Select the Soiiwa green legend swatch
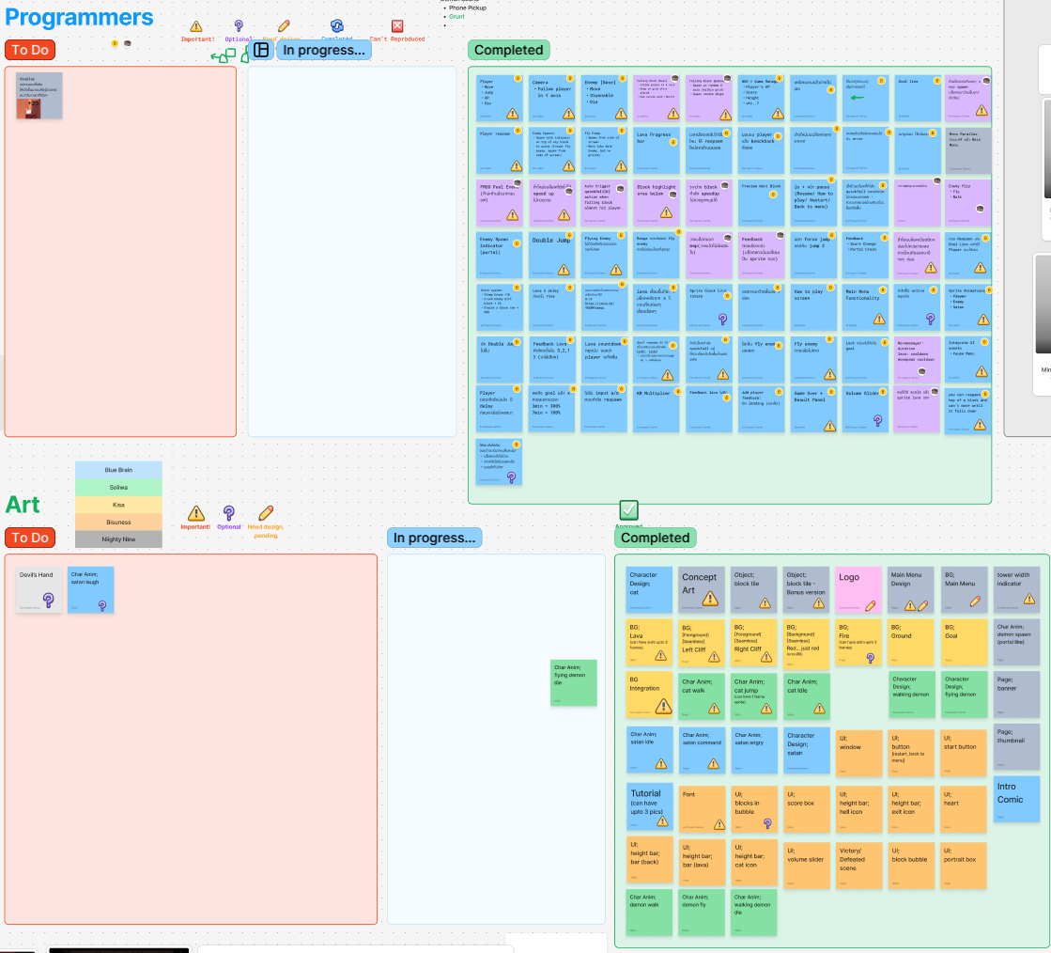This screenshot has width=1051, height=953. 118,487
